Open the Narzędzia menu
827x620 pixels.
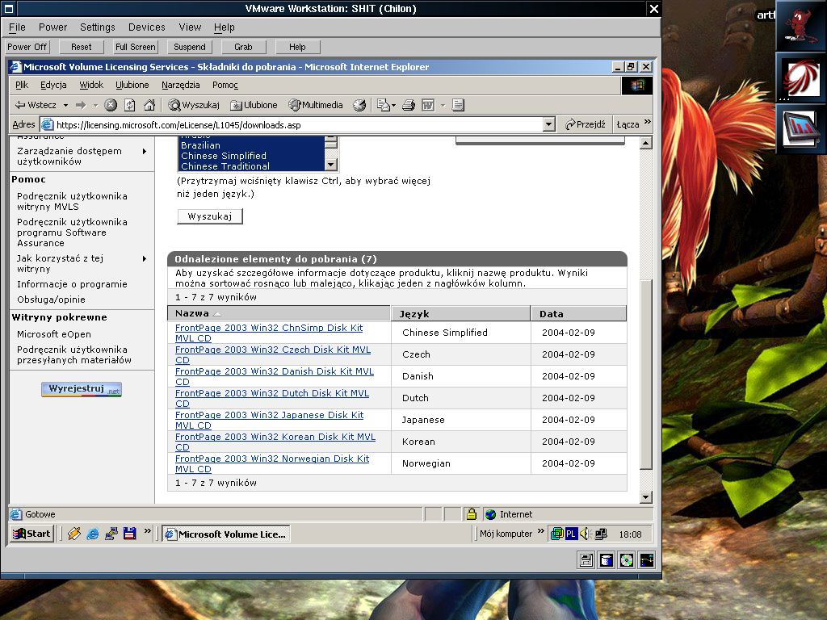[180, 85]
